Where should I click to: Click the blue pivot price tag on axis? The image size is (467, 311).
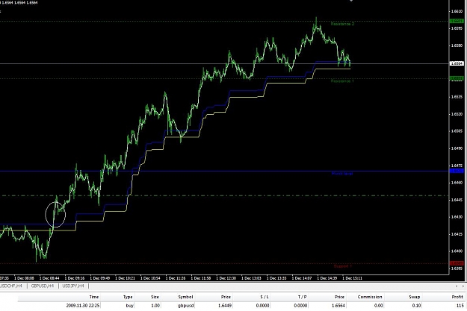click(x=457, y=171)
